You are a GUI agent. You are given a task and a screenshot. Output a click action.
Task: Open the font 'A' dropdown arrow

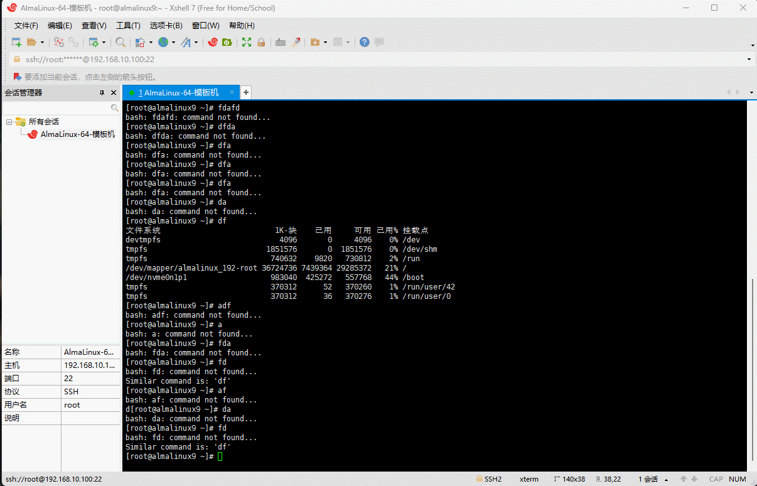[196, 43]
